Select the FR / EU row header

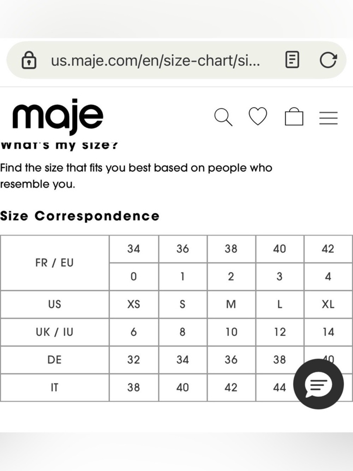55,263
